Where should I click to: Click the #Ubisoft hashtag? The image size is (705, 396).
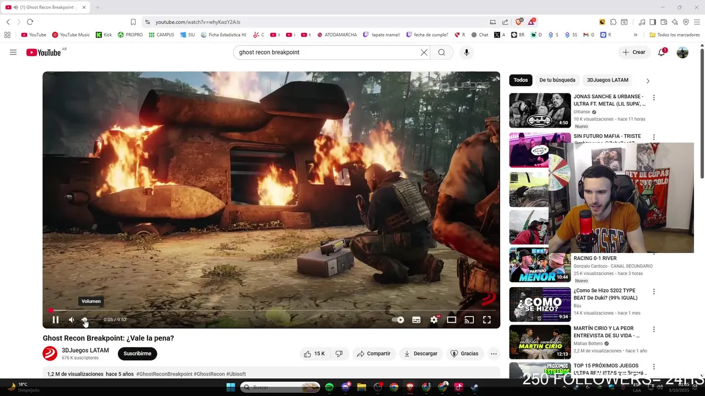tap(236, 374)
